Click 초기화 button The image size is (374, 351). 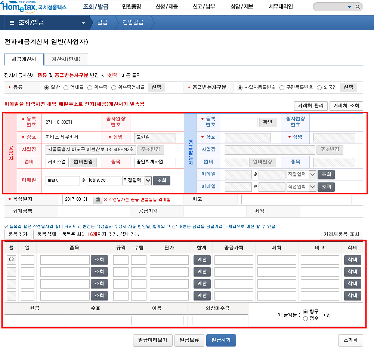pos(350,340)
